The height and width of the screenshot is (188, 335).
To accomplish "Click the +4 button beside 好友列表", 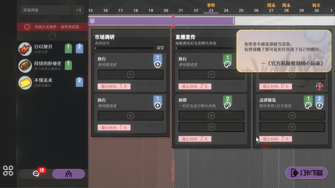I will pos(78,10).
